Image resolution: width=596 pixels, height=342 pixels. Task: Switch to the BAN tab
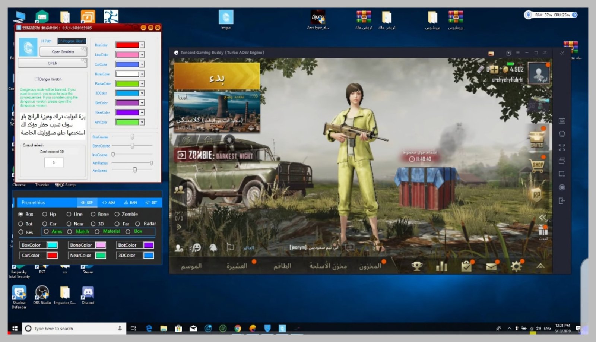point(130,202)
